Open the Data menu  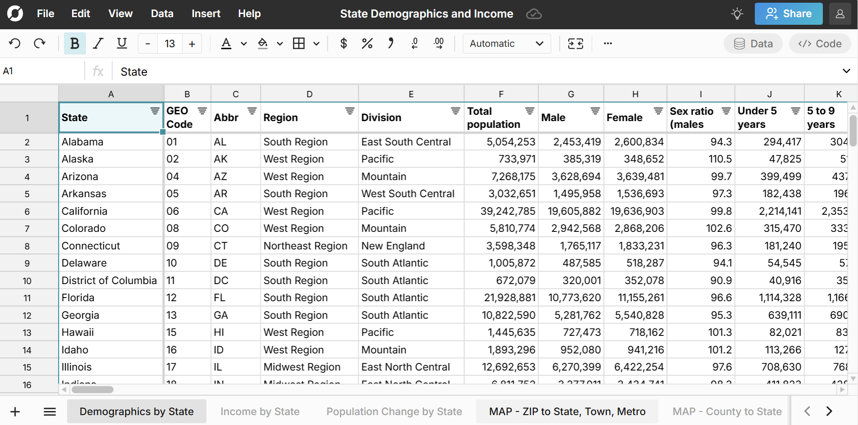pos(162,14)
